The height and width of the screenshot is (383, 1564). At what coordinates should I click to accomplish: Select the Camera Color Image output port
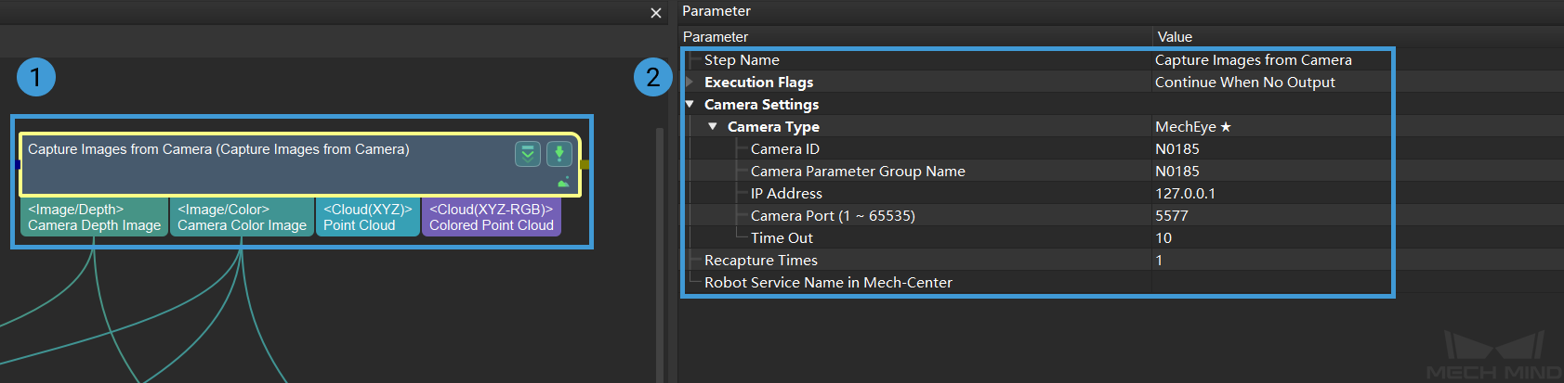242,218
